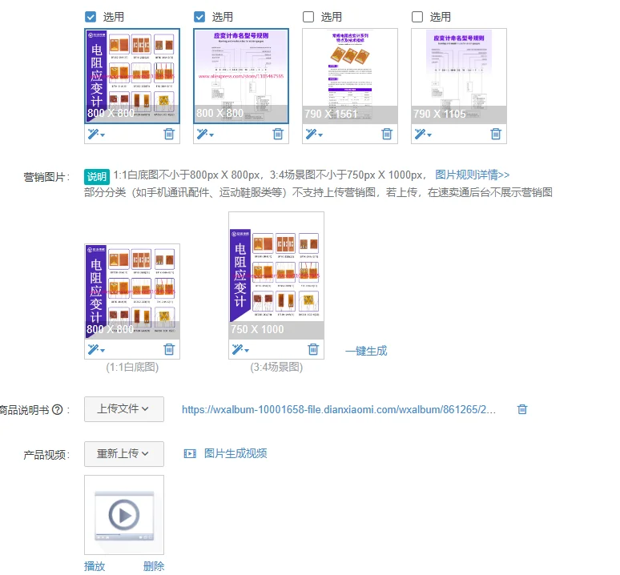Click 一键生成 link
The image size is (620, 575).
coord(366,351)
